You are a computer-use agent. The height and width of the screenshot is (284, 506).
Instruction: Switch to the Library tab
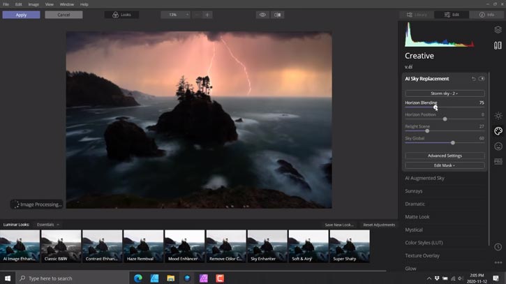[x=417, y=15]
